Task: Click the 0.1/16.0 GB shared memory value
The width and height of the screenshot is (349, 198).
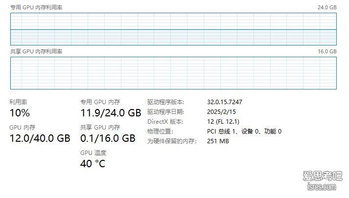Action: click(x=108, y=138)
